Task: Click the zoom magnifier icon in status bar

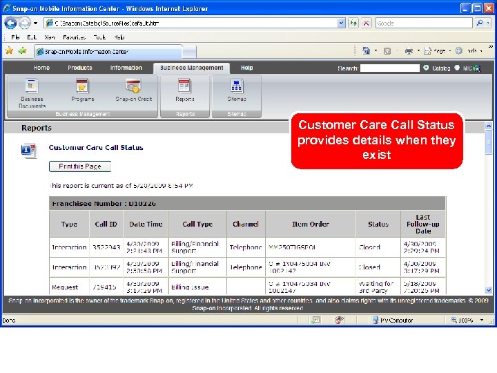Action: click(x=454, y=320)
